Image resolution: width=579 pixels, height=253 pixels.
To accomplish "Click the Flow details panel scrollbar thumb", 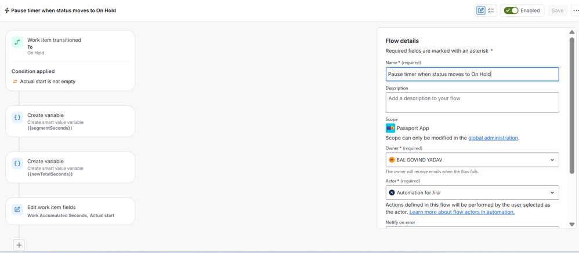I will pyautogui.click(x=571, y=105).
